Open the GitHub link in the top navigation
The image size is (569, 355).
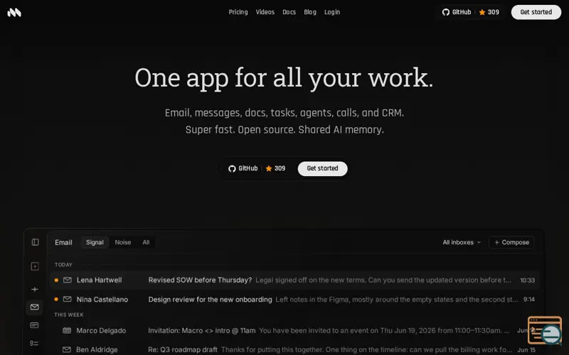457,12
